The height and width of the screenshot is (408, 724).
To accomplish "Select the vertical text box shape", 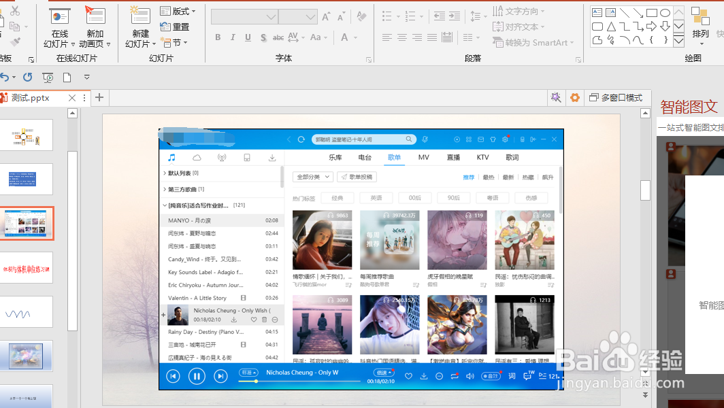I will [611, 12].
